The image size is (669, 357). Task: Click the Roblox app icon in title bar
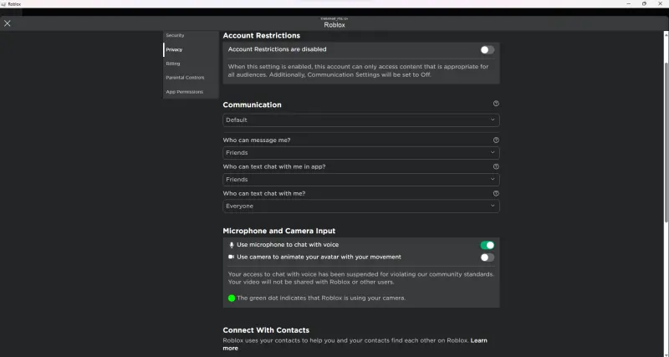[3, 4]
